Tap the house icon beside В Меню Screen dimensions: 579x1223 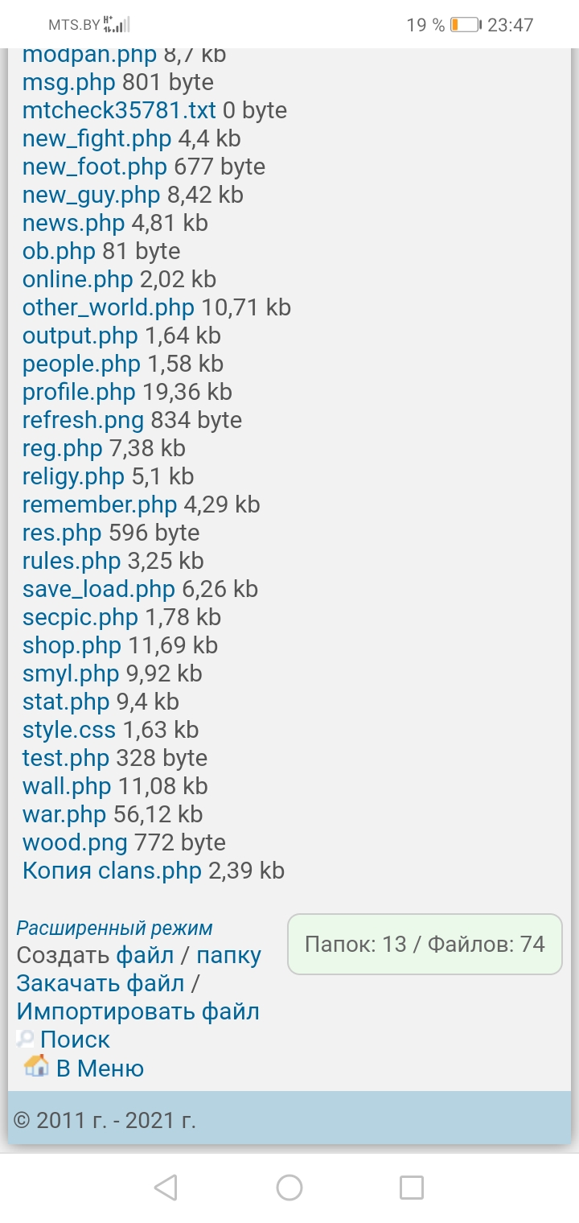pos(35,1067)
